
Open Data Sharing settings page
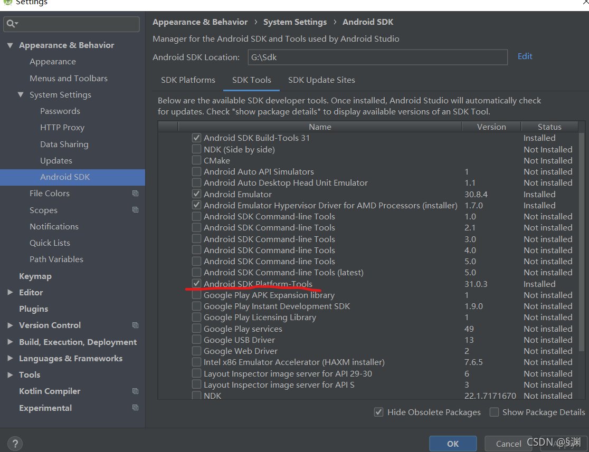coord(64,144)
